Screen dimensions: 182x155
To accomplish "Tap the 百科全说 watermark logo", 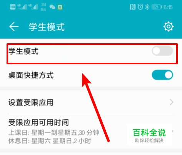I will 149,135.
